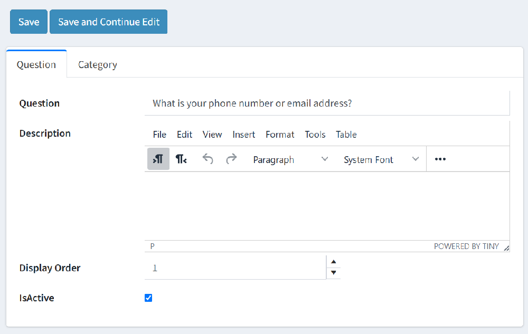Increase Display Order using the up arrow
This screenshot has width=528, height=334.
[x=333, y=261]
